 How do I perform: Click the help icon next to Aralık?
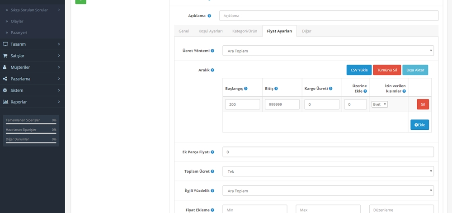tap(212, 70)
